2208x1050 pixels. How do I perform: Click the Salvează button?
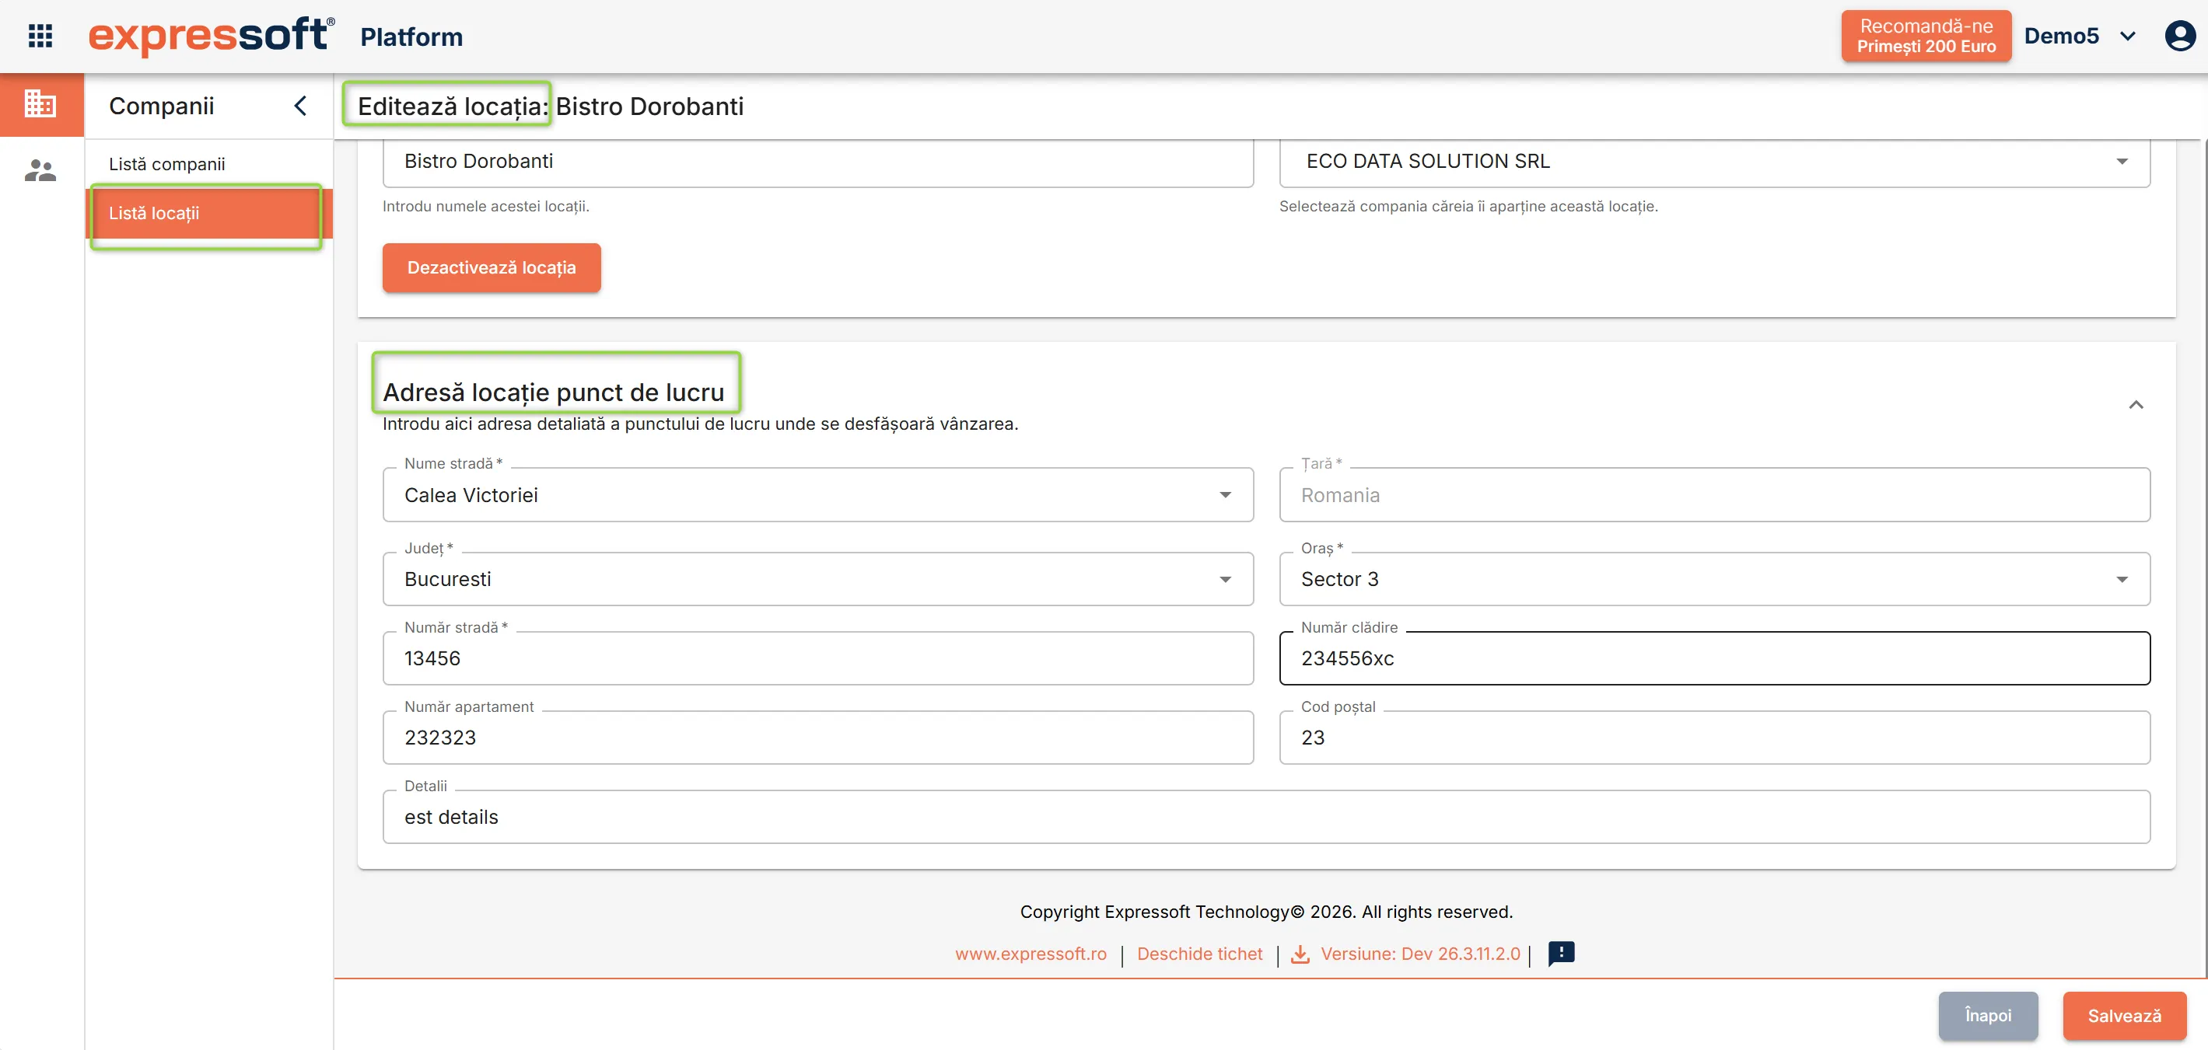(x=2124, y=1016)
